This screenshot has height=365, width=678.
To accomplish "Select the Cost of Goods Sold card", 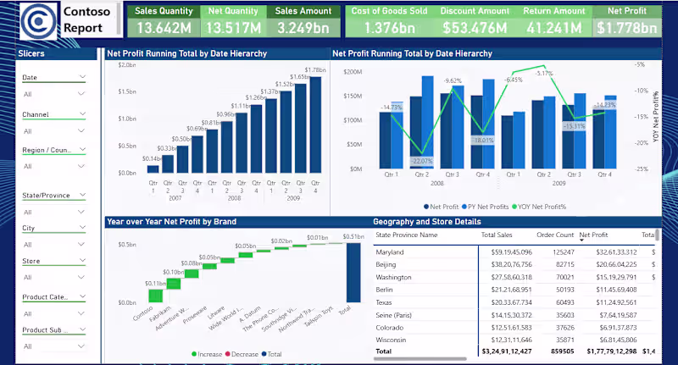I will pyautogui.click(x=389, y=20).
